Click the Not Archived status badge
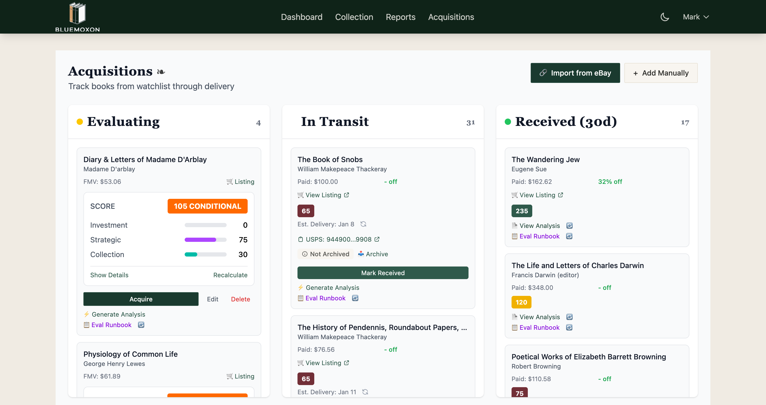This screenshot has width=766, height=405. pyautogui.click(x=325, y=254)
